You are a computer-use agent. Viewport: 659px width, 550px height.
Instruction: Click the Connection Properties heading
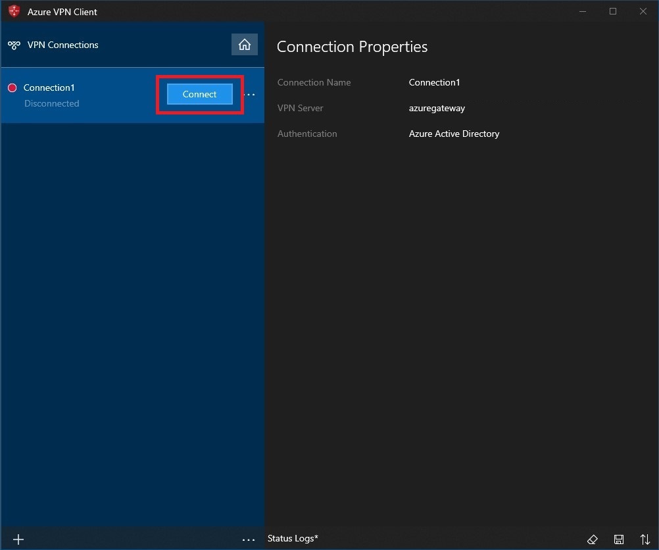pos(352,47)
